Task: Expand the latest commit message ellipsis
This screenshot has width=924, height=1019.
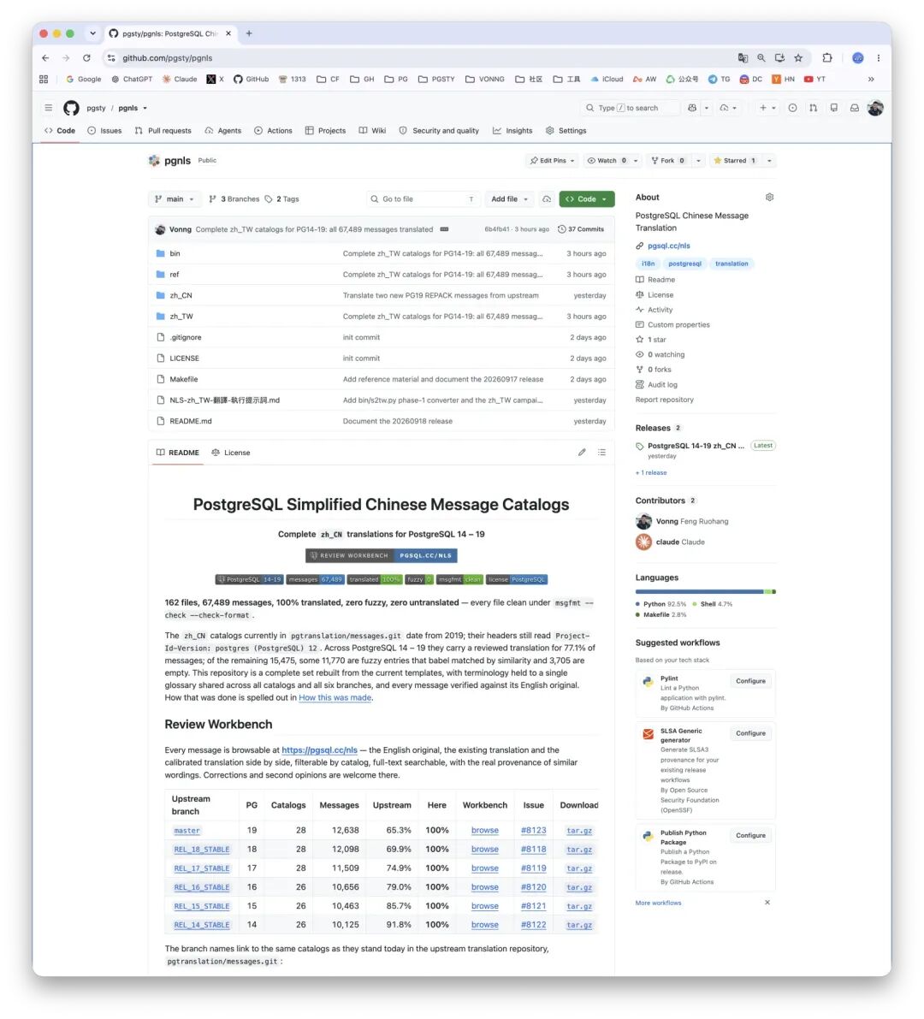Action: pos(444,229)
